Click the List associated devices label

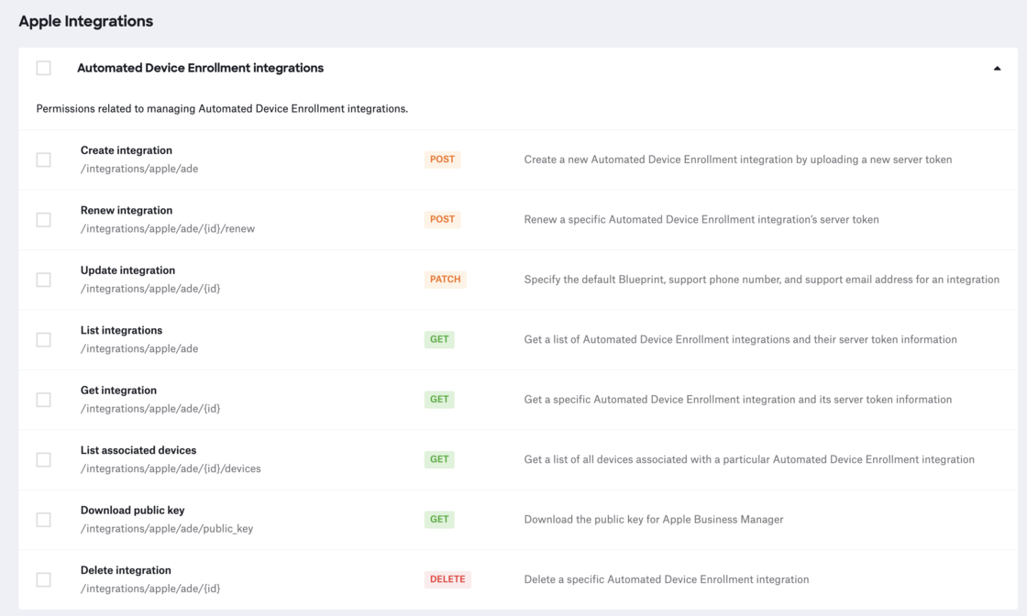(x=138, y=450)
